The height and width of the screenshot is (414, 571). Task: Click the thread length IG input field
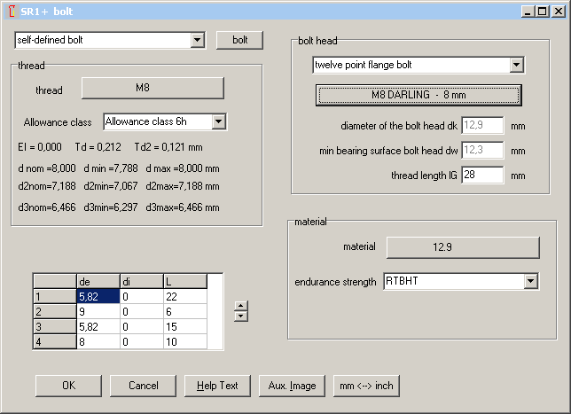(482, 176)
